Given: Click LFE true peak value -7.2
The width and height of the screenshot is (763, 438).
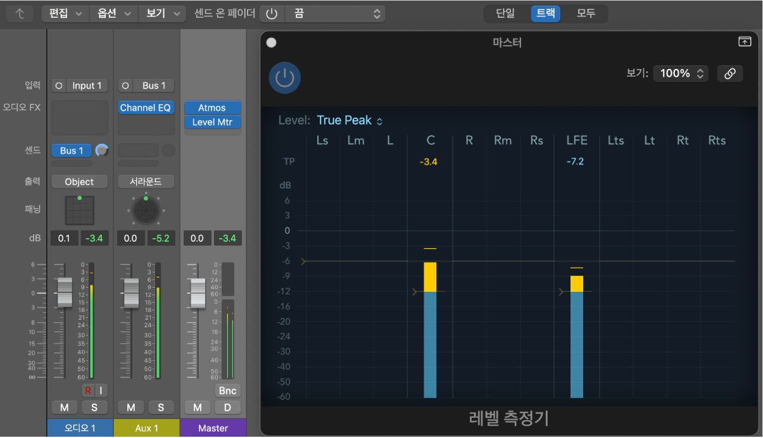Looking at the screenshot, I should pyautogui.click(x=576, y=162).
